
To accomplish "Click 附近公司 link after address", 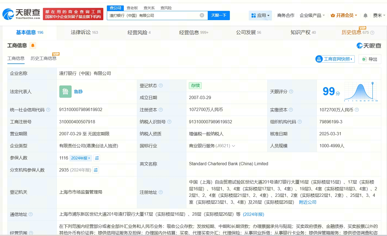I will pyautogui.click(x=308, y=202).
